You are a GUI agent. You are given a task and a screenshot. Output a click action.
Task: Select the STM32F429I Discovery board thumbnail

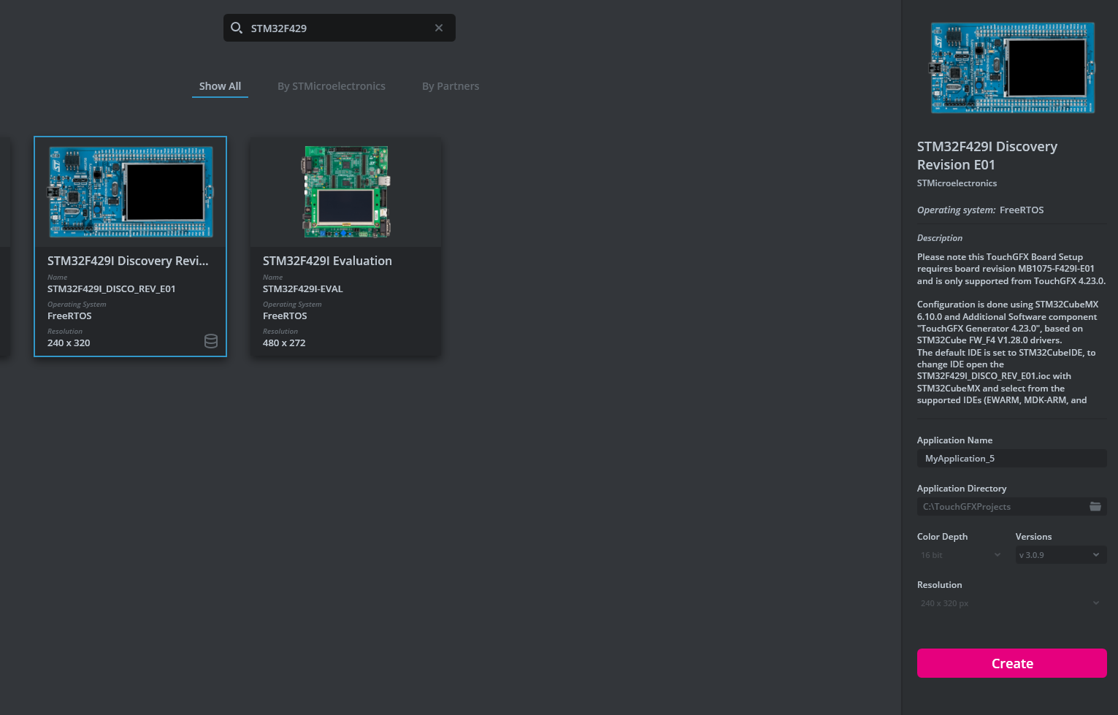131,192
